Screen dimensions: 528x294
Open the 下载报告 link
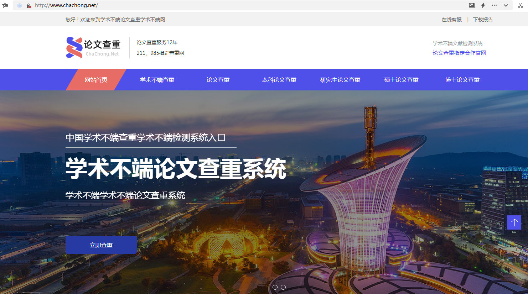(483, 20)
